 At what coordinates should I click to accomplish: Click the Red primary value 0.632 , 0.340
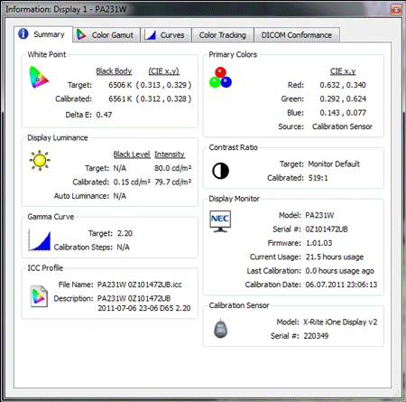tap(343, 85)
